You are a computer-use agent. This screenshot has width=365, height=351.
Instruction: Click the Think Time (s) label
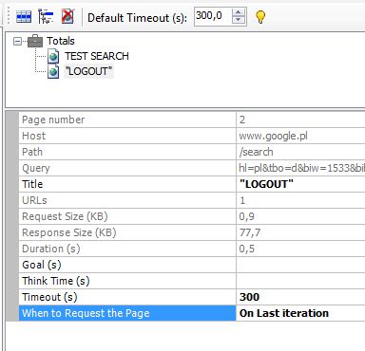click(x=56, y=281)
